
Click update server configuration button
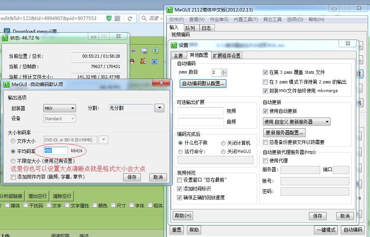[x=284, y=133]
